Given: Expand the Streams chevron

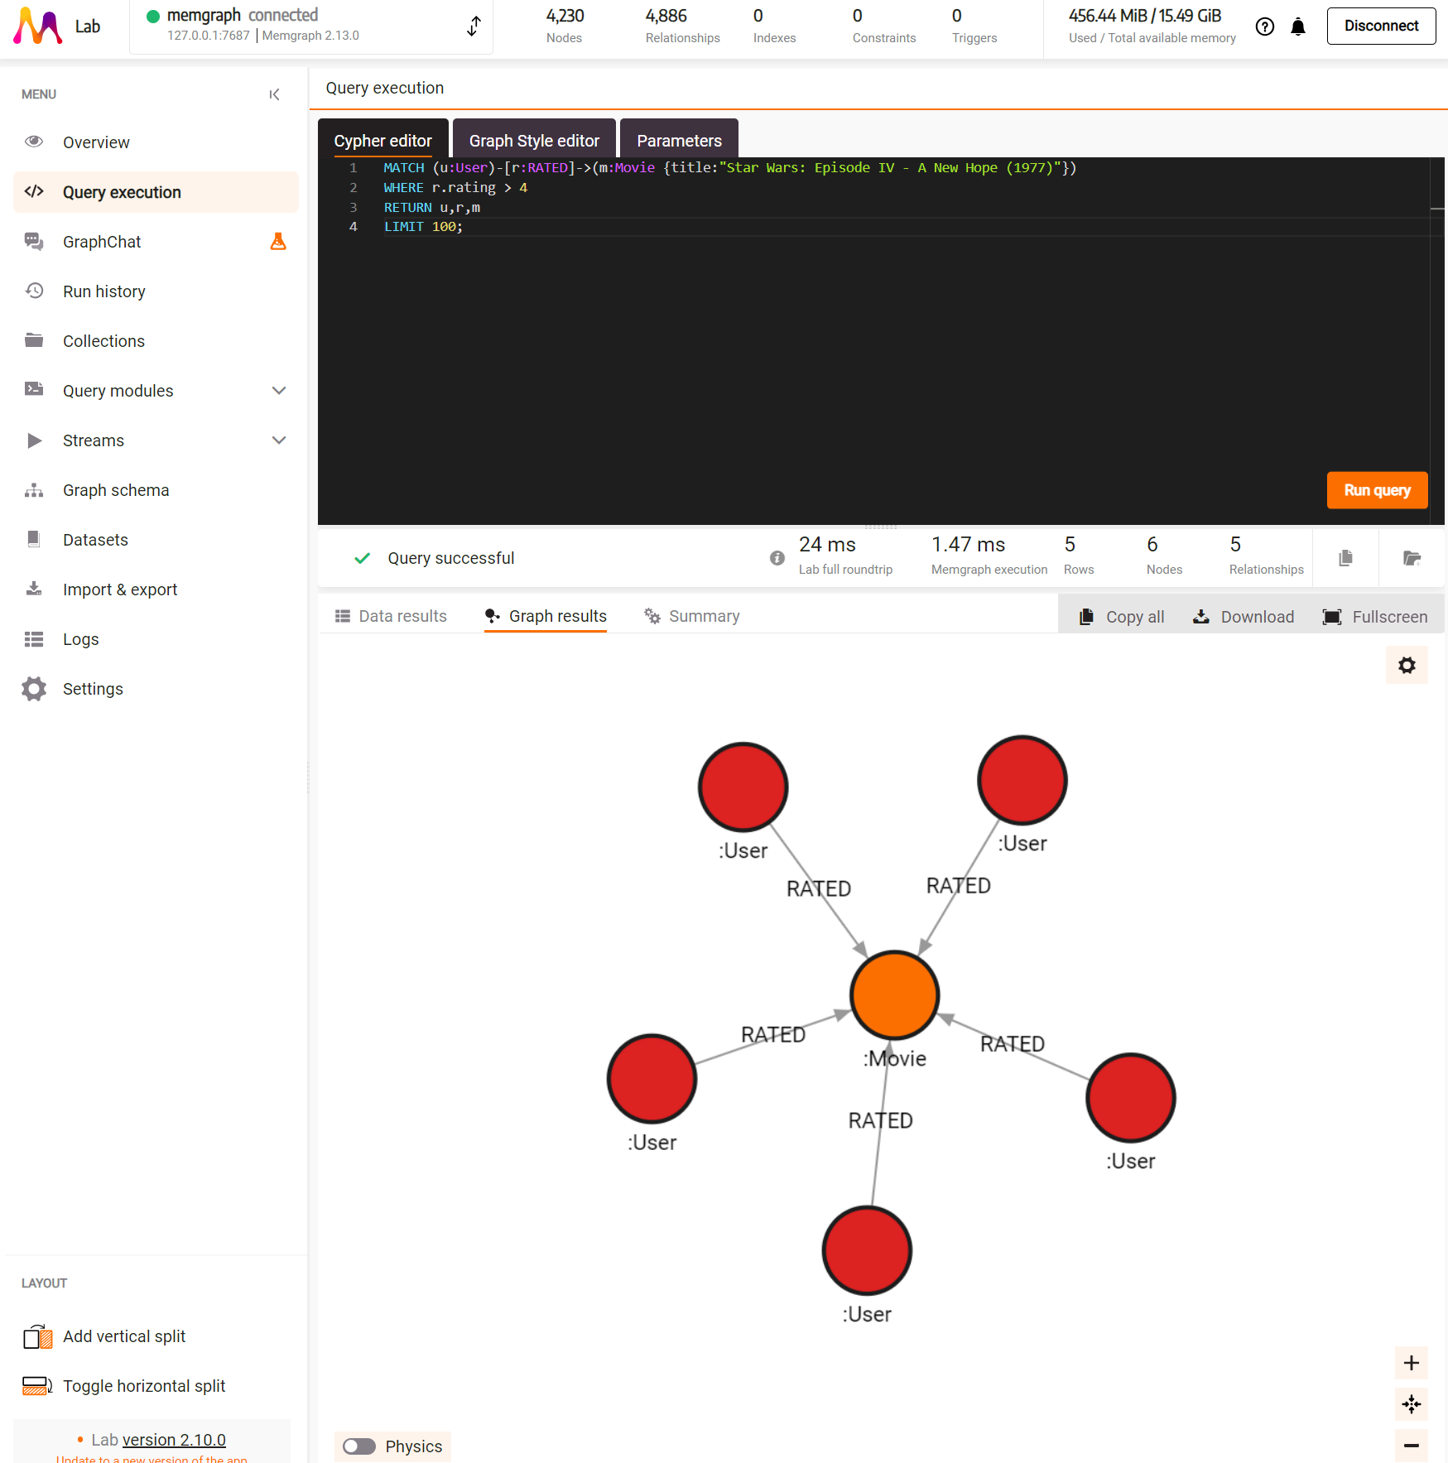Looking at the screenshot, I should click(x=279, y=440).
